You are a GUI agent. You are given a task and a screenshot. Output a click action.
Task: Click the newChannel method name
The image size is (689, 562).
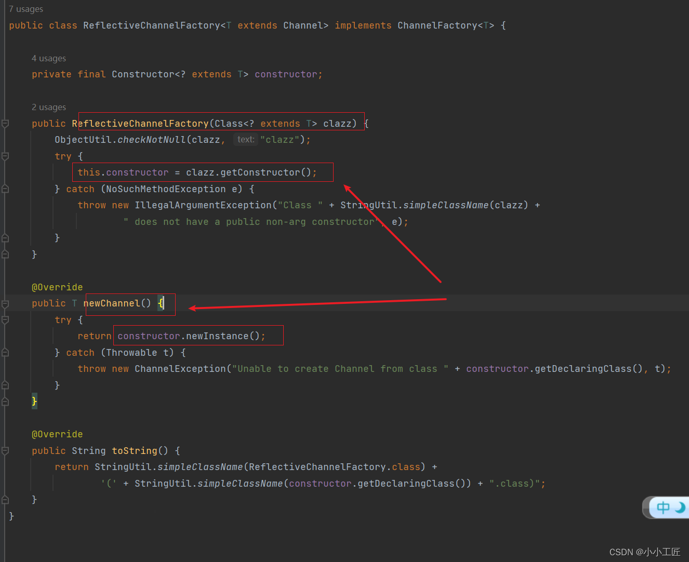pyautogui.click(x=112, y=303)
